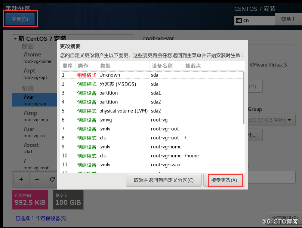This screenshot has height=228, width=302.
Task: Select row 4 创建设备 partition sda2
Action: point(152,102)
